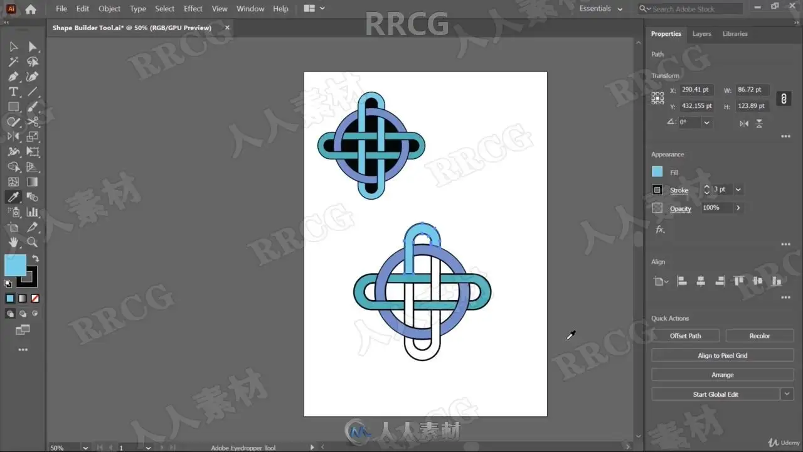Reset to default fill and stroke
The width and height of the screenshot is (803, 452).
(x=8, y=284)
